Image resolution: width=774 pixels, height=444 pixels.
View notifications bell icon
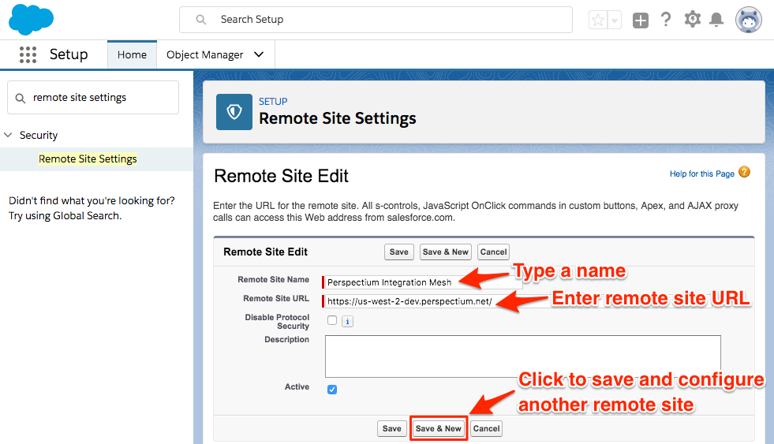click(716, 20)
